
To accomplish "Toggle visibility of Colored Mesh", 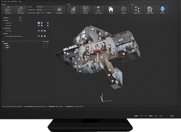I will [x=39, y=36].
